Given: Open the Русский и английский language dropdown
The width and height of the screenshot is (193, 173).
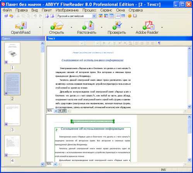Looking at the screenshot, I should [94, 16].
